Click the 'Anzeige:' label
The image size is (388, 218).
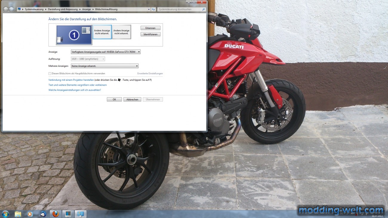click(x=53, y=52)
